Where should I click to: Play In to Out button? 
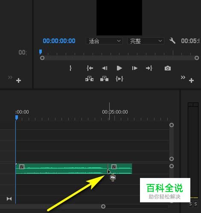(x=119, y=79)
